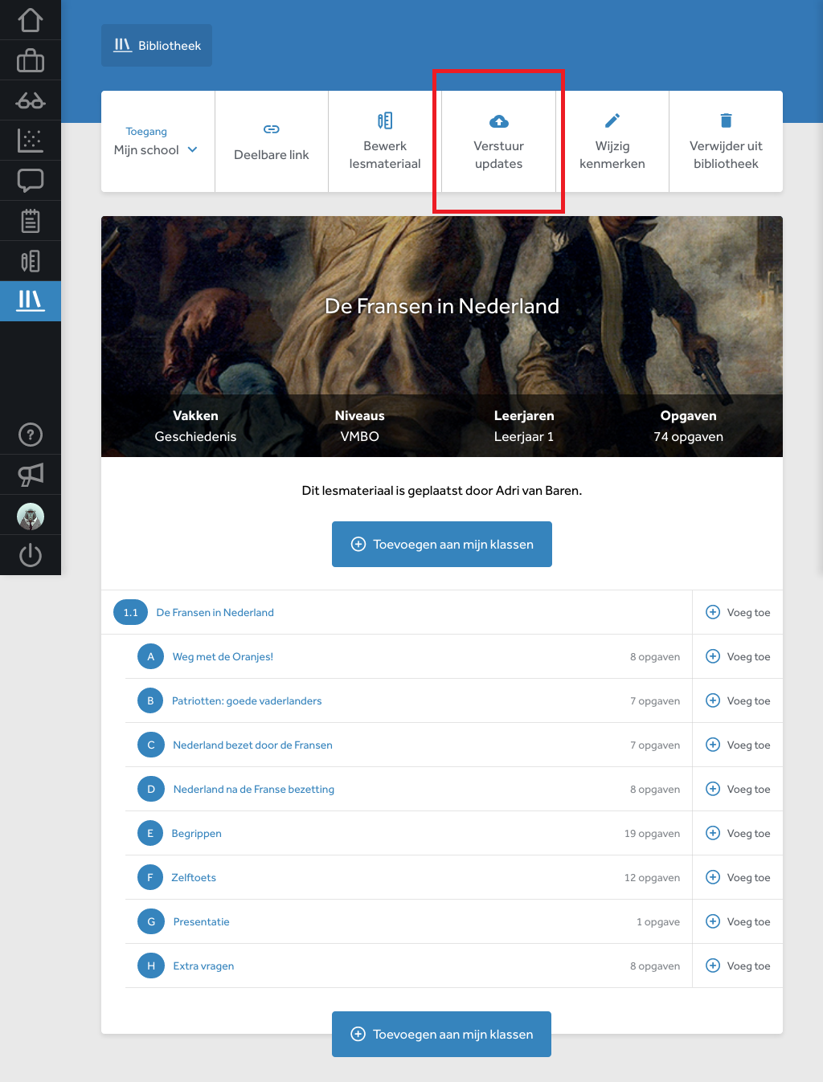Click 1 opgave count for Presentatie
This screenshot has width=823, height=1082.
(658, 922)
